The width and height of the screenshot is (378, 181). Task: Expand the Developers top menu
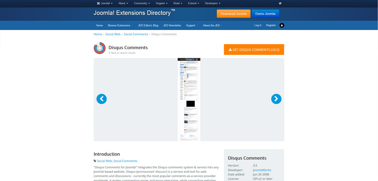click(212, 4)
